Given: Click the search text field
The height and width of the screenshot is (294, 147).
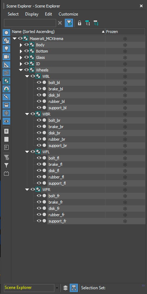Looking at the screenshot, I should pyautogui.click(x=30, y=23).
